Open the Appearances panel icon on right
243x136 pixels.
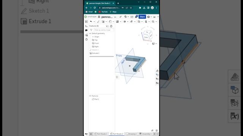click(x=157, y=71)
